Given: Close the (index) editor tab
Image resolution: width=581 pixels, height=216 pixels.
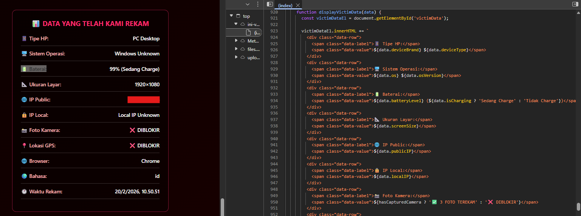Looking at the screenshot, I should [x=298, y=5].
